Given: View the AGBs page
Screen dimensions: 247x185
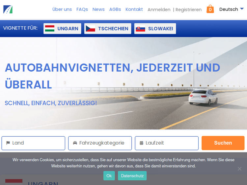Looking at the screenshot, I should (x=115, y=9).
